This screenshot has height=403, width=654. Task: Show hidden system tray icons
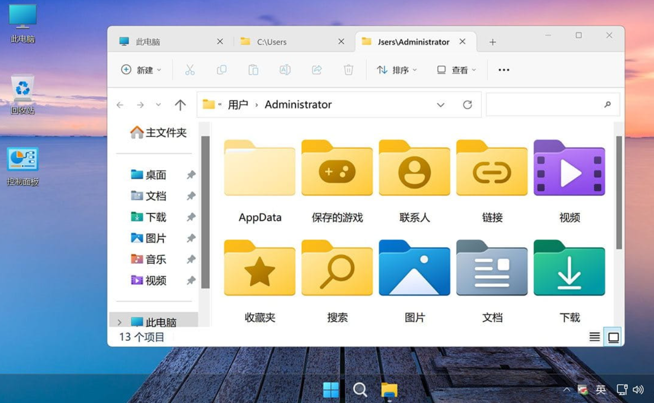click(567, 390)
